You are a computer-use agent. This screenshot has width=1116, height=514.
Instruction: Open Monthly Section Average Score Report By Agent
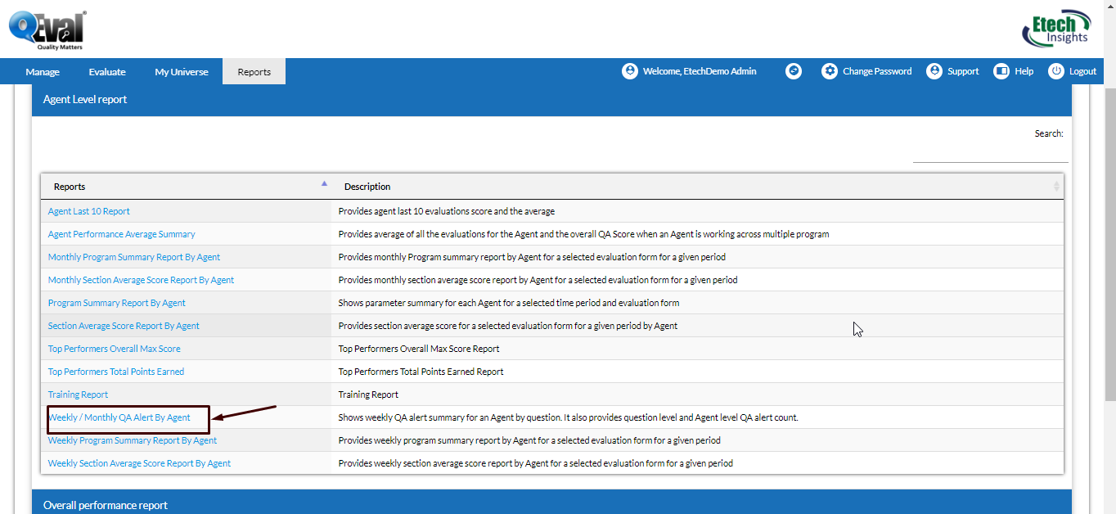(x=141, y=280)
